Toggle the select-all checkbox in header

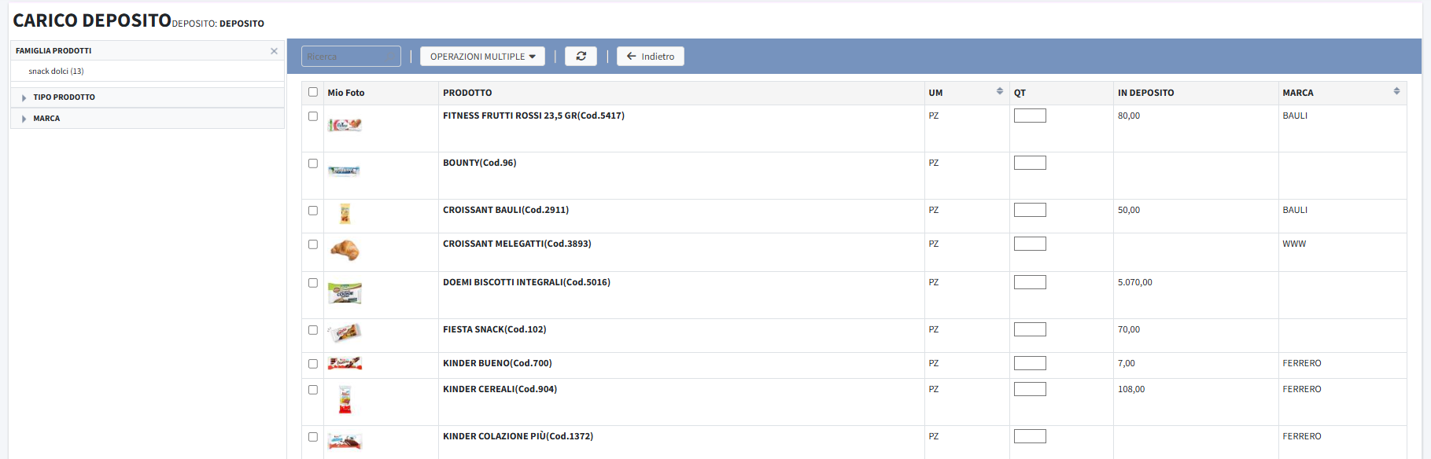click(313, 92)
